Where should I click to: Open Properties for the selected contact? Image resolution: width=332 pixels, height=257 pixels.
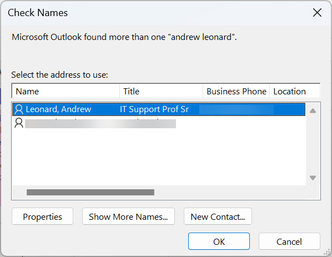click(42, 216)
